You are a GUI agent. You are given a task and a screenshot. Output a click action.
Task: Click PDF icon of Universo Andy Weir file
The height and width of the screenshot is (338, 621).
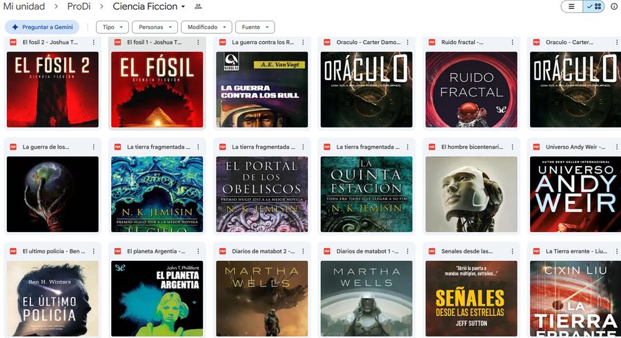click(536, 147)
